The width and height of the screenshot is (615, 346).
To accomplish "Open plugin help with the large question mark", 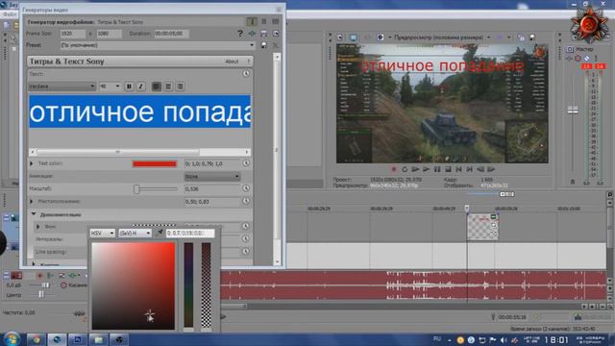I will [x=240, y=34].
